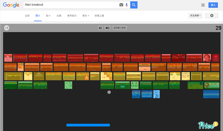Click the man's face thumbnail
223x131 pixels.
pos(207,58)
